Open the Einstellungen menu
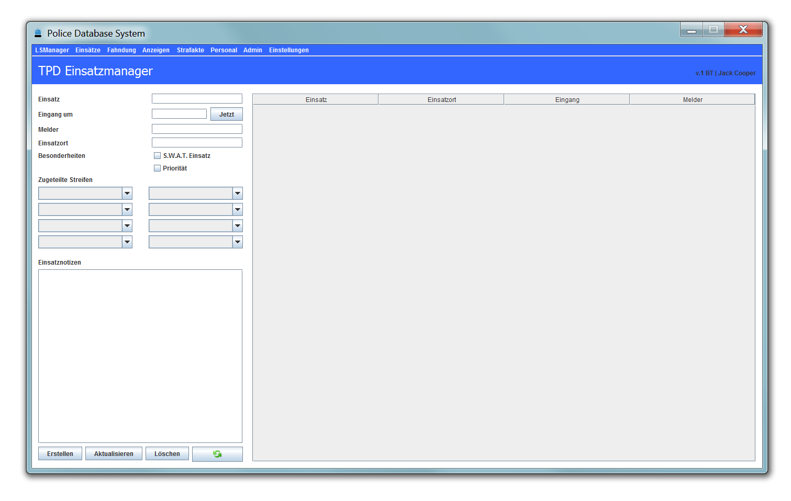791x501 pixels. 289,50
